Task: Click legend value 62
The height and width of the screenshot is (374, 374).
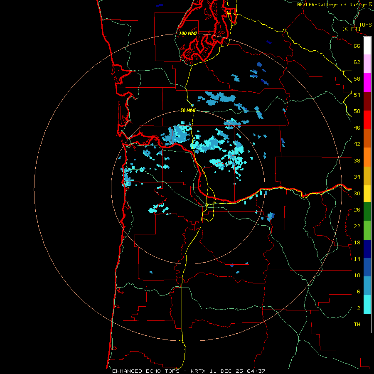Action: point(357,62)
